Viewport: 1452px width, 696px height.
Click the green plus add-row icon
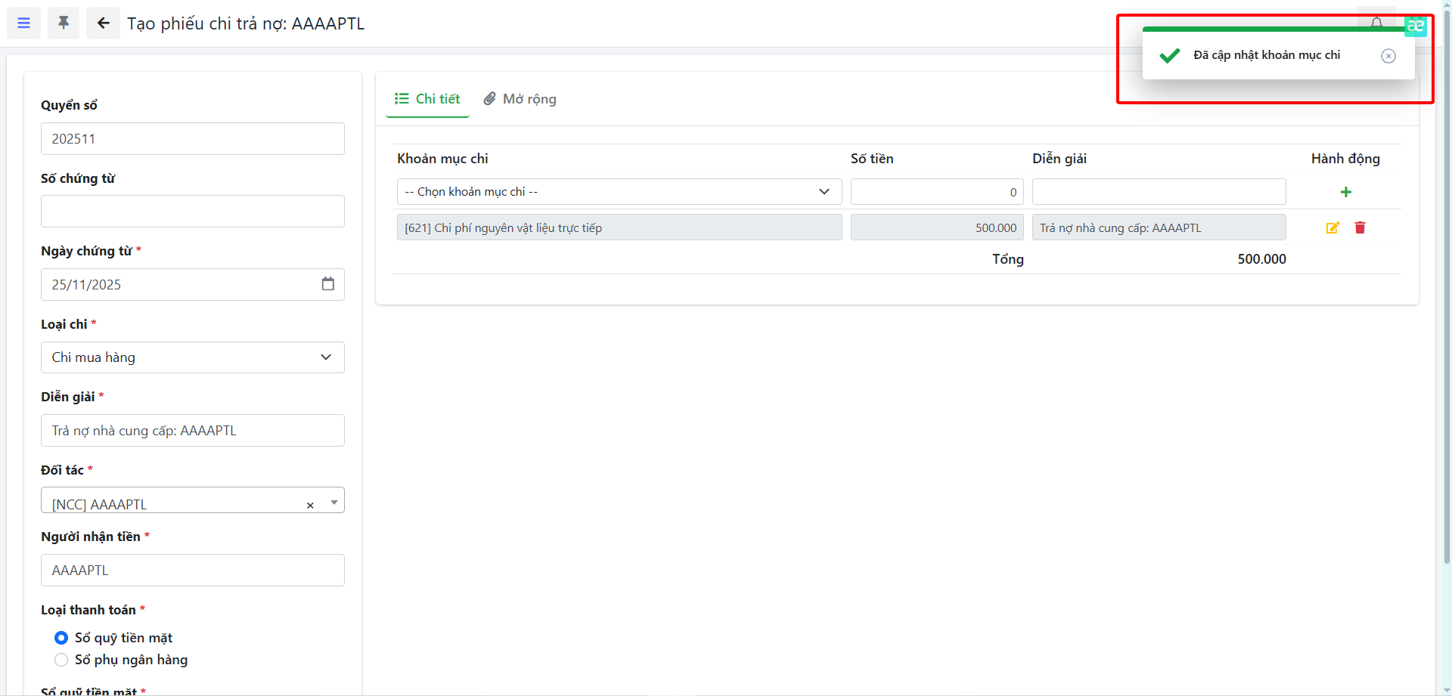pyautogui.click(x=1345, y=192)
